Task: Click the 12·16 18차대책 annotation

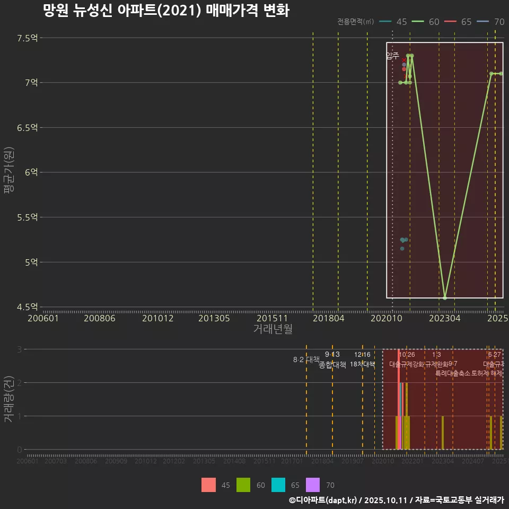Action: pos(364,359)
